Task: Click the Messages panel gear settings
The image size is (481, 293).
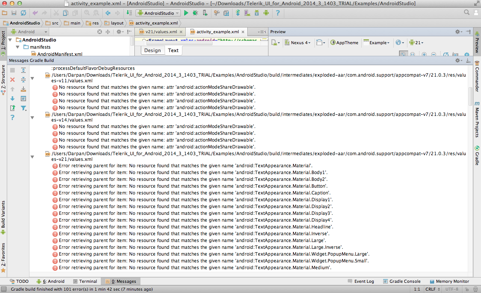Action: tap(458, 60)
